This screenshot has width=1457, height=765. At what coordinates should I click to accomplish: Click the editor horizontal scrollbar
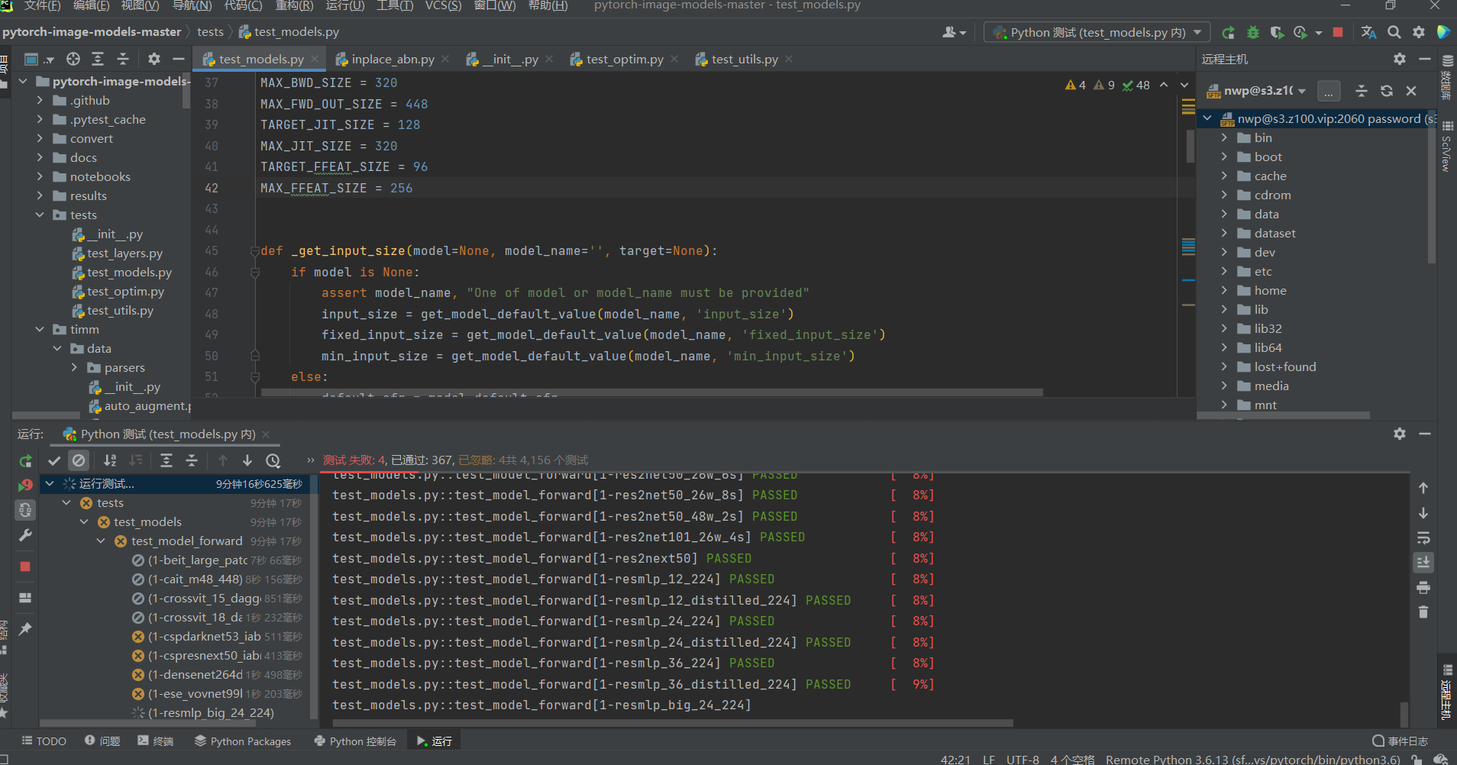tap(651, 392)
